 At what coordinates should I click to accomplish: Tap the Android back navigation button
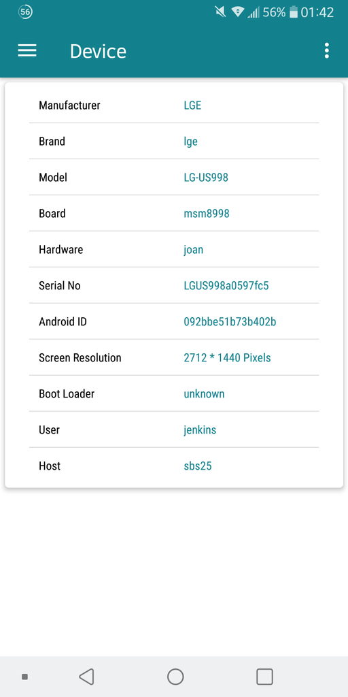(86, 677)
